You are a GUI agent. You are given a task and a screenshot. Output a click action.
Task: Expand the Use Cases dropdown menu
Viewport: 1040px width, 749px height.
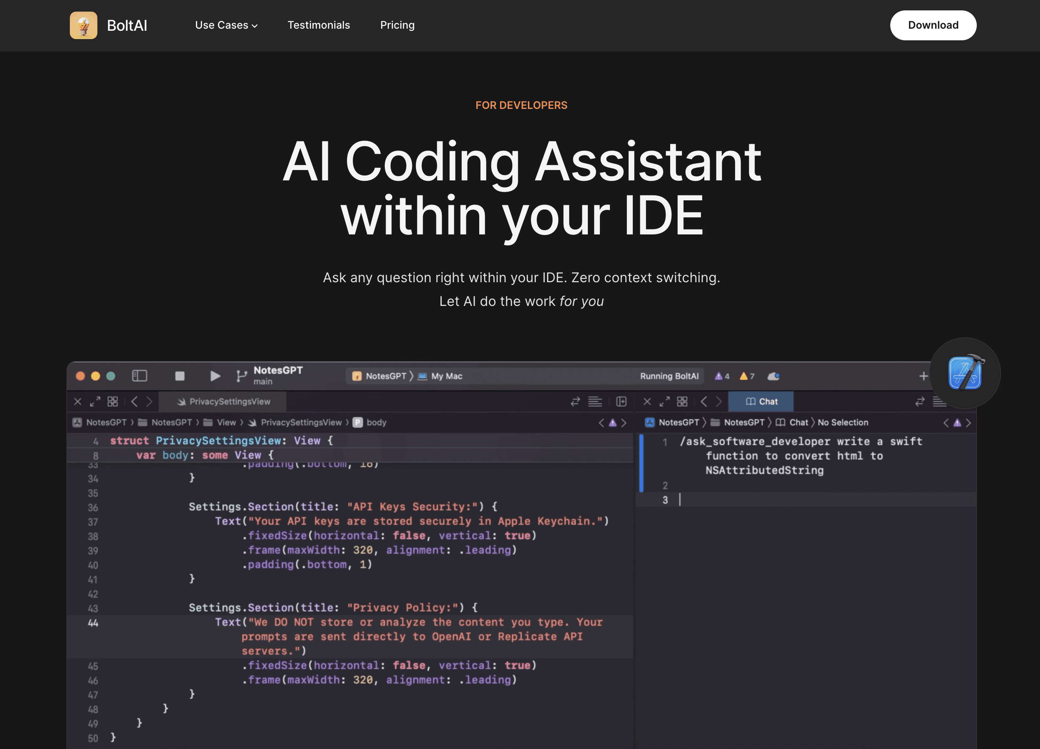click(226, 25)
